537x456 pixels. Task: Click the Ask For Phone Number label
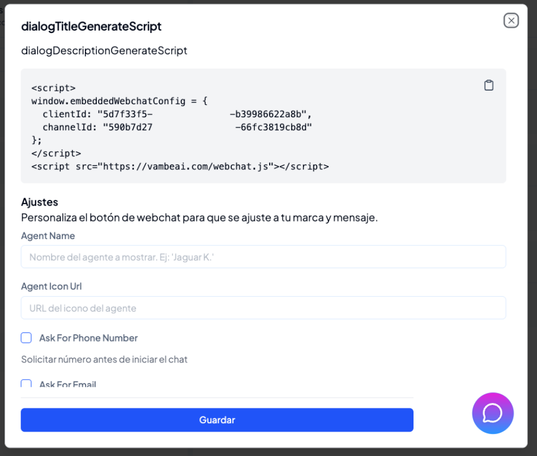[88, 338]
